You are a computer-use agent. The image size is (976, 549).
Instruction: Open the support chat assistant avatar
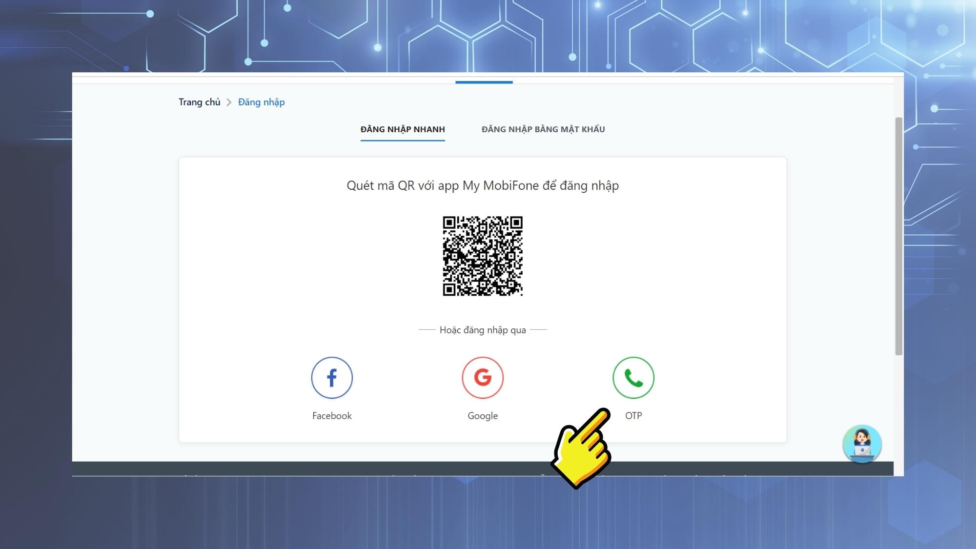click(862, 444)
